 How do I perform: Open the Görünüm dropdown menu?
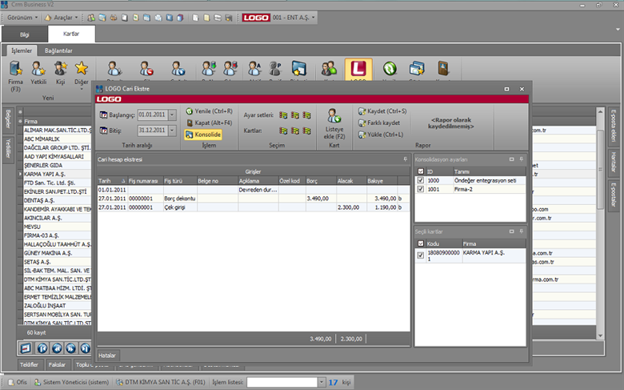tap(22, 18)
